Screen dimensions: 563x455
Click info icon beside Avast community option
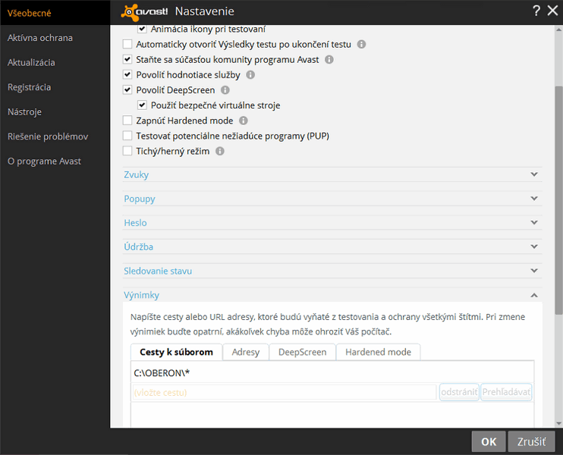(x=329, y=59)
